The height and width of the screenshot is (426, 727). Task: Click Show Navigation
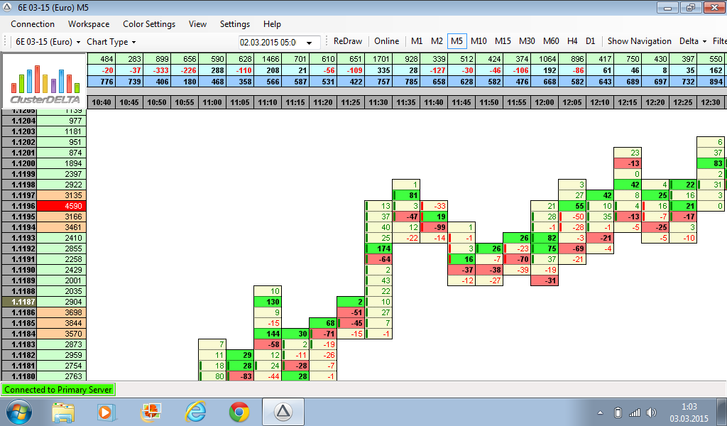tap(640, 41)
